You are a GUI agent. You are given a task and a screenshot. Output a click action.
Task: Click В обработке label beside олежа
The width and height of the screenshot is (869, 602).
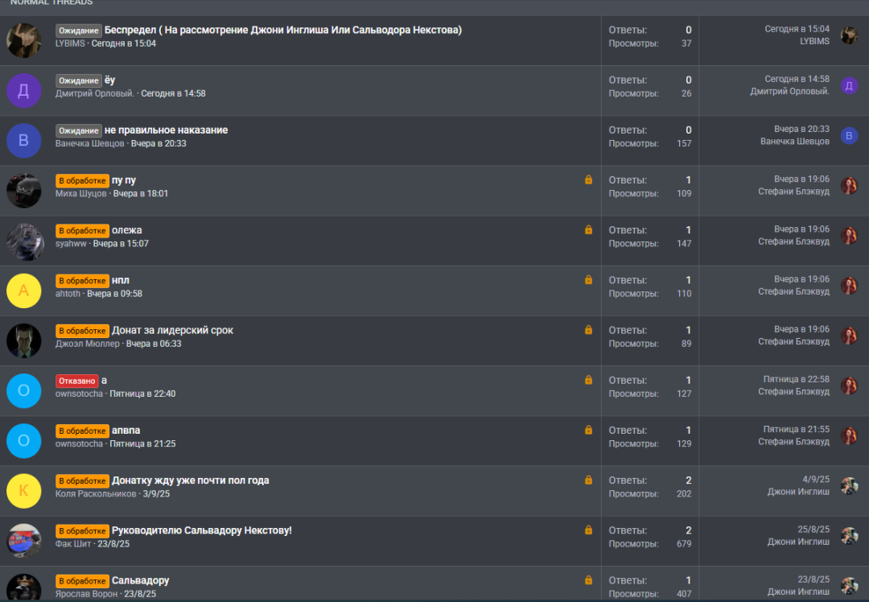(82, 231)
